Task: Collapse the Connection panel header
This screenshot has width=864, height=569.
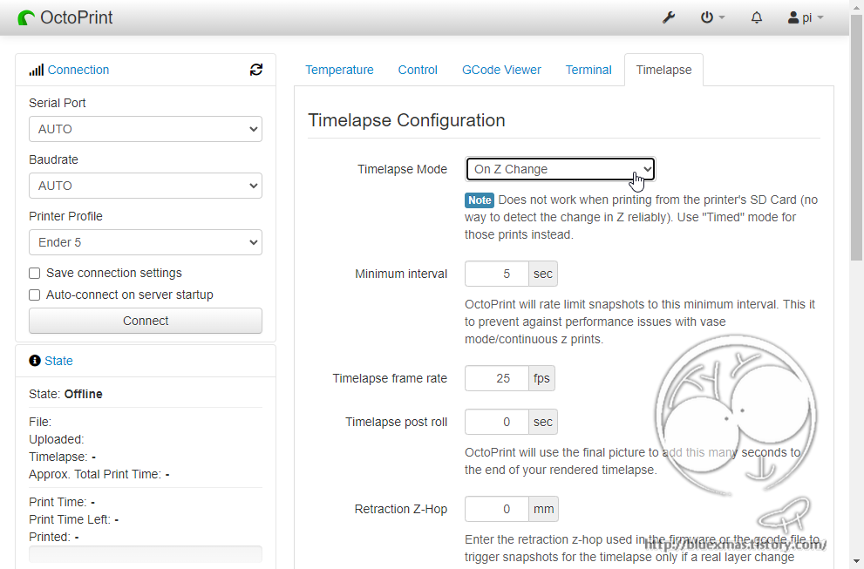Action: (x=78, y=70)
